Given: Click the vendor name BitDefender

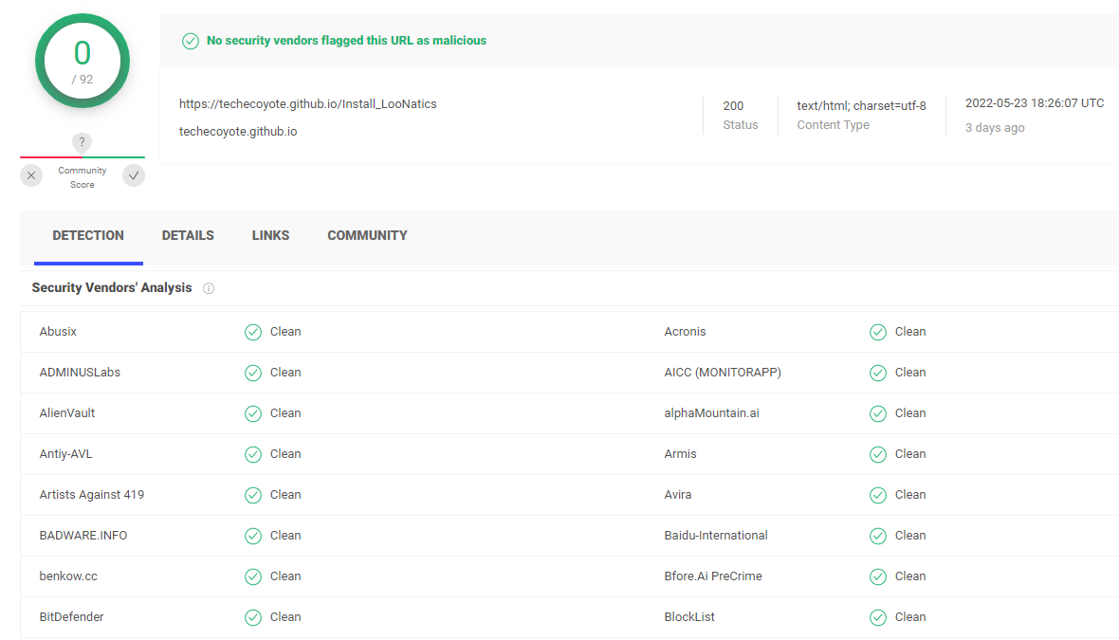Looking at the screenshot, I should tap(71, 616).
